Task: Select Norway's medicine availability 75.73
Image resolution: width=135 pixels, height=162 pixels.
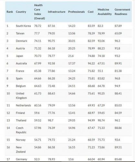Action: click(x=101, y=140)
